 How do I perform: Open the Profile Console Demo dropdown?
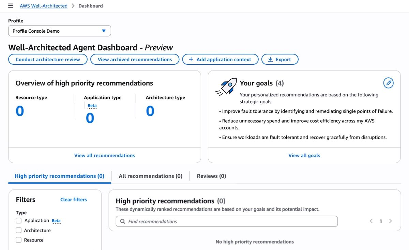point(60,31)
